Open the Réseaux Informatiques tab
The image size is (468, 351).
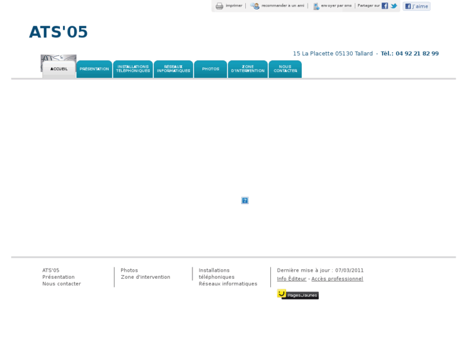point(173,69)
